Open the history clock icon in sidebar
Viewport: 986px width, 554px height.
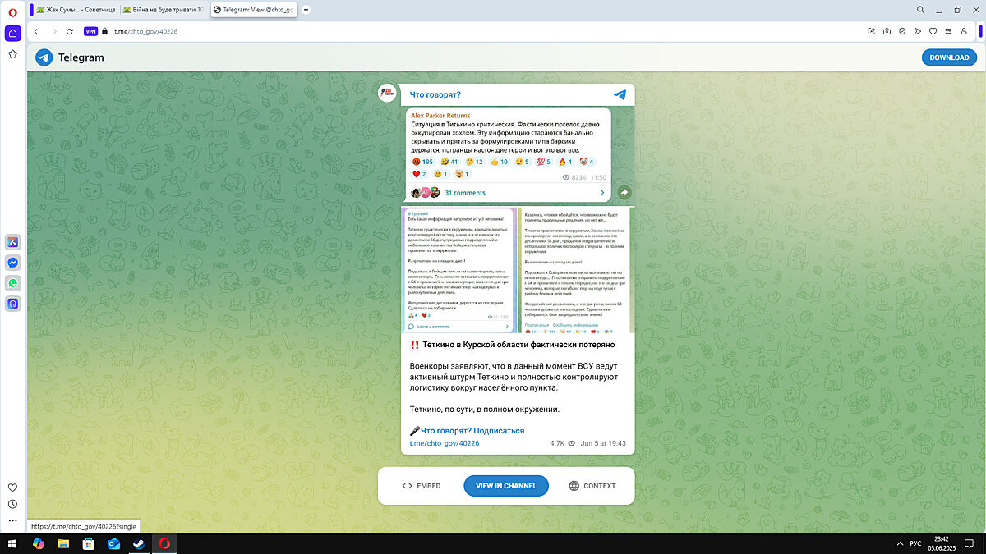pos(12,504)
